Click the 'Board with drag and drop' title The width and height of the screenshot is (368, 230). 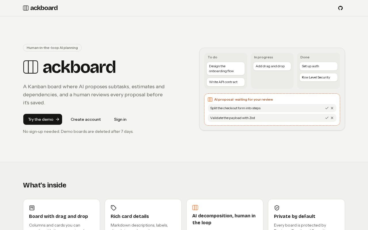click(58, 216)
